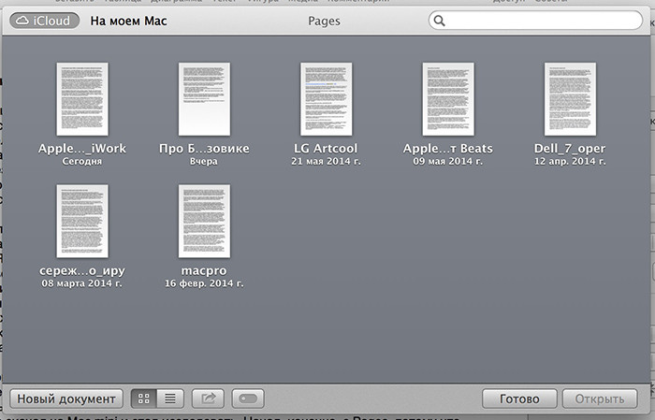
Task: Click inside the search field
Action: pyautogui.click(x=543, y=20)
